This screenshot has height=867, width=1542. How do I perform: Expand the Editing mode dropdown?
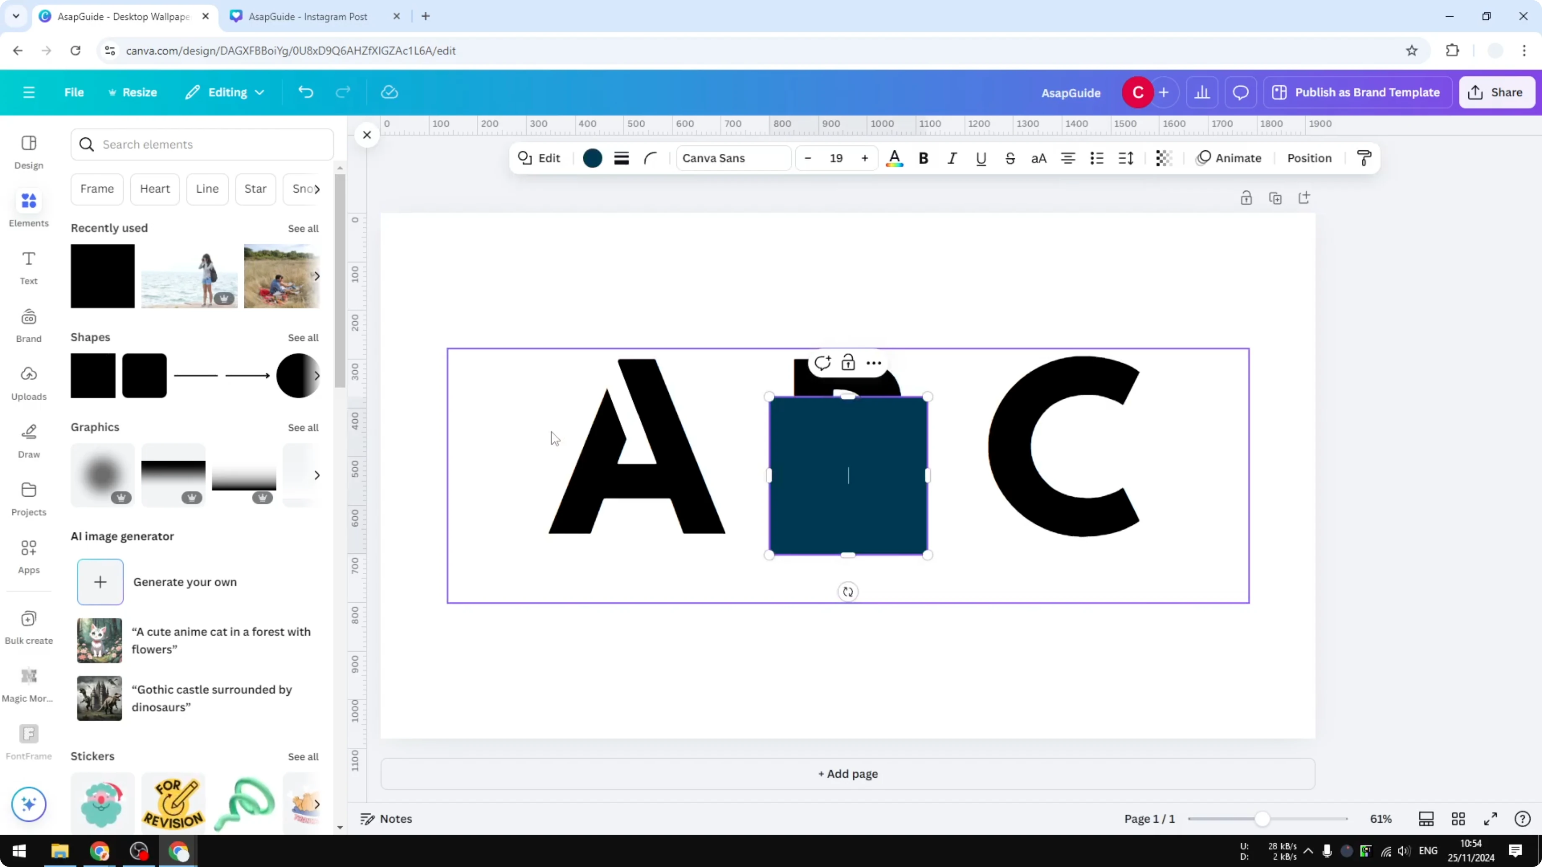(x=225, y=92)
